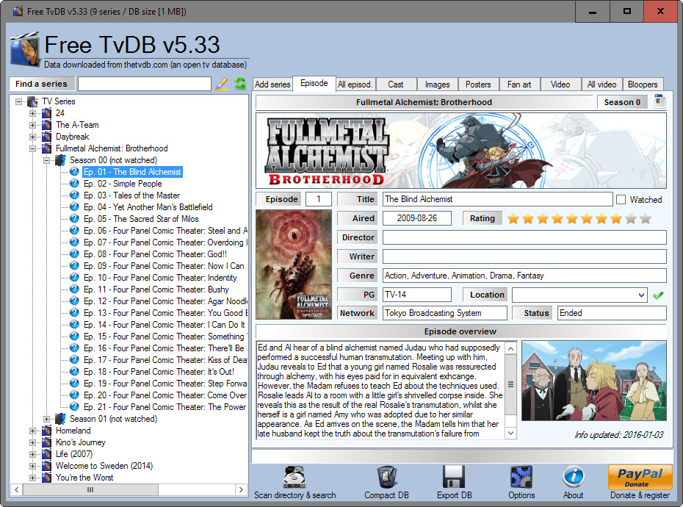Expand the Homeland series node

point(32,431)
